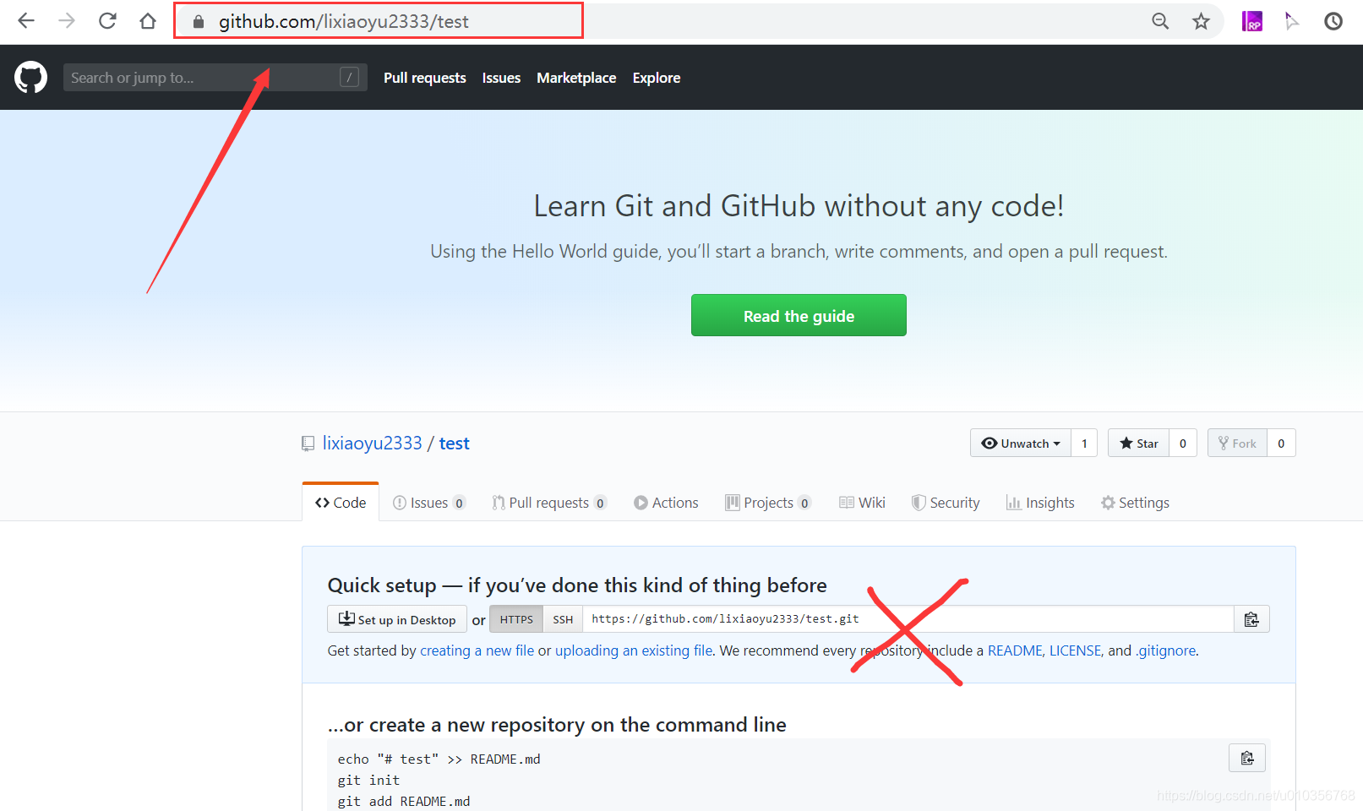This screenshot has height=811, width=1363.
Task: Click the LICENSE link
Action: tap(1075, 650)
